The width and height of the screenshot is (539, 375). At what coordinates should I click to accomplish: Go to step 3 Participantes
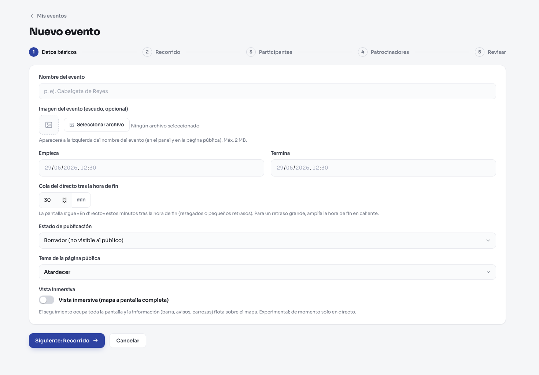coord(269,52)
